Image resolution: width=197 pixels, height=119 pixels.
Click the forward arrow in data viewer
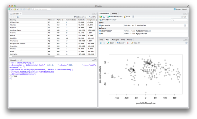click(13, 17)
